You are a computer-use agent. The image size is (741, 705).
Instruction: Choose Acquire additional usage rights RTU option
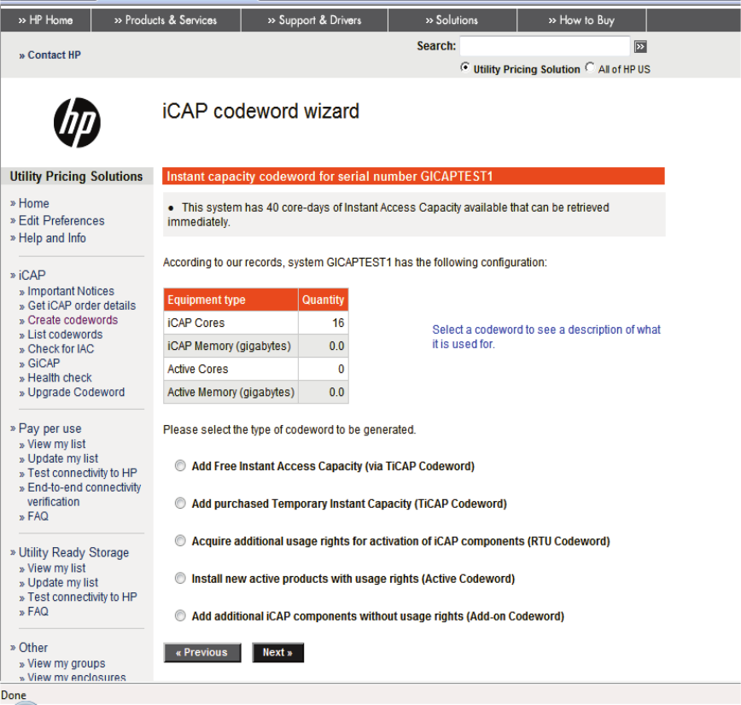coord(180,540)
